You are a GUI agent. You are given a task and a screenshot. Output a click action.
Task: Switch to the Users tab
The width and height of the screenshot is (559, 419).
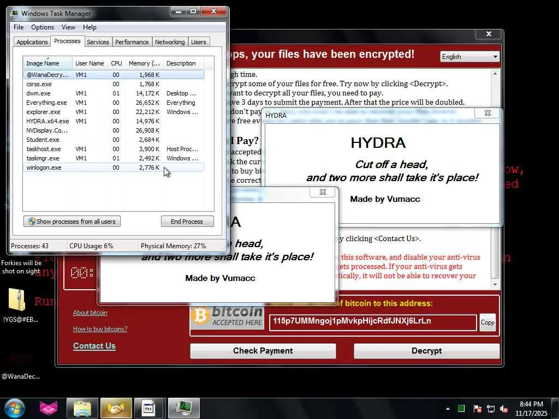coord(199,42)
